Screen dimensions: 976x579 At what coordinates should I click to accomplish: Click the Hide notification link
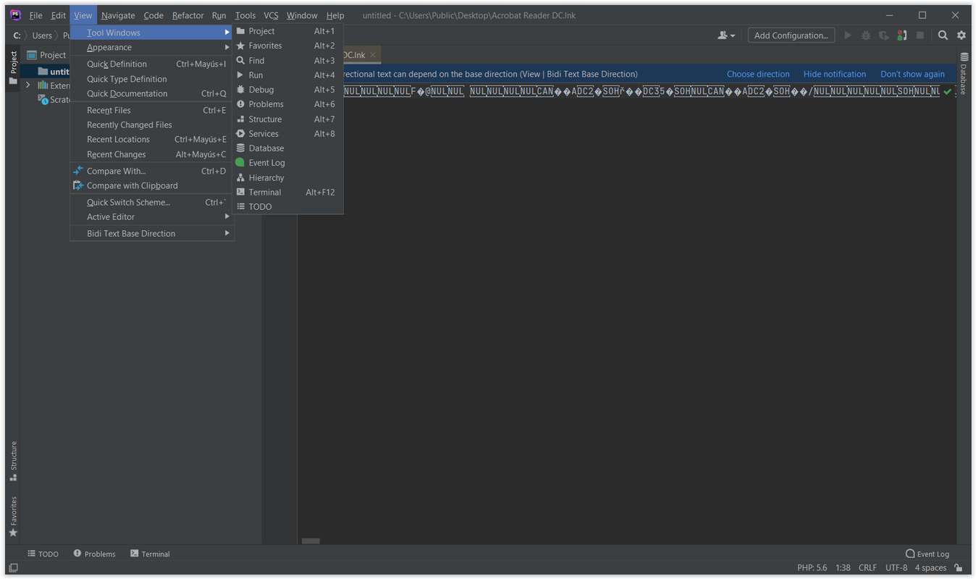coord(834,74)
